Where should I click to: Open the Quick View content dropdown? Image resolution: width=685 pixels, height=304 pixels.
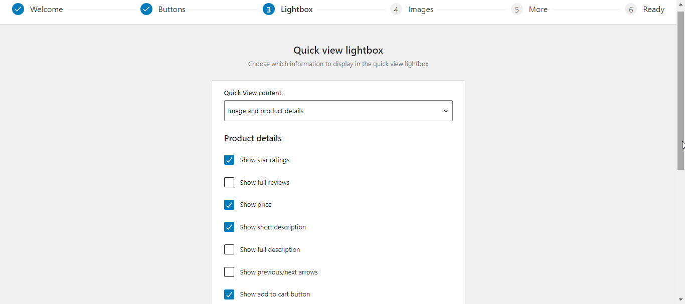[338, 111]
